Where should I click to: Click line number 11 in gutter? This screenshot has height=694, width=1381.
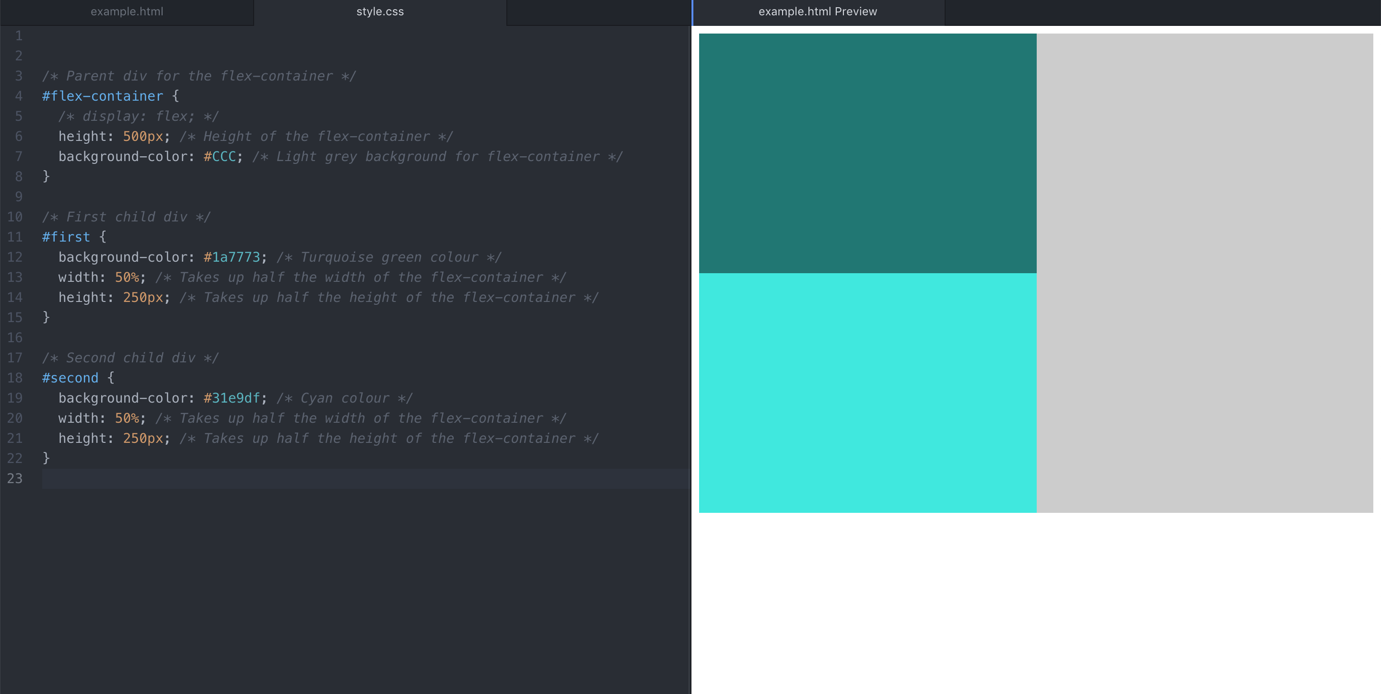(15, 237)
